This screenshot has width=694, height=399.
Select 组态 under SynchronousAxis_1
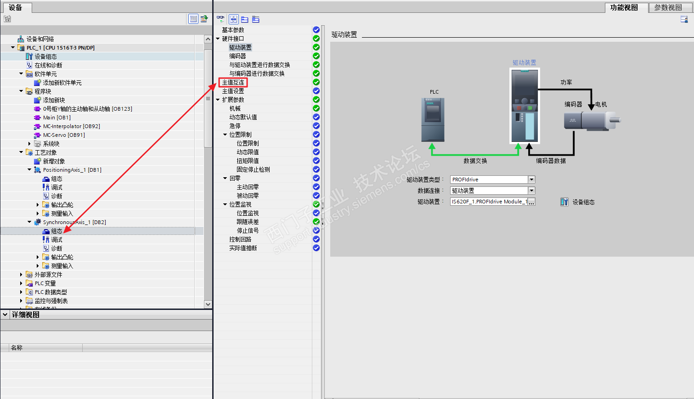pos(56,231)
